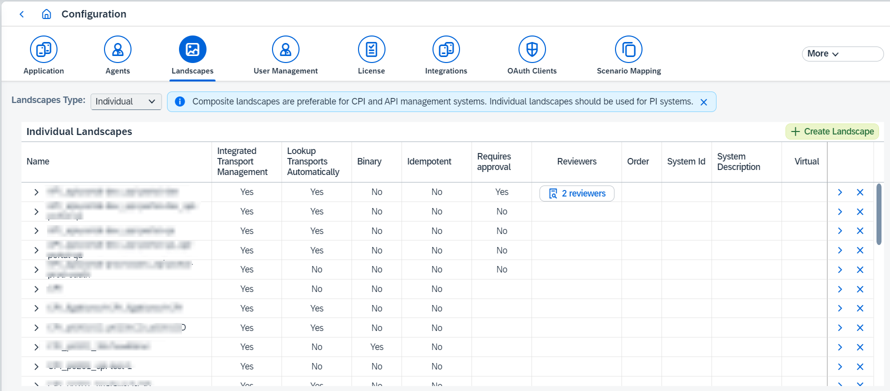
Task: Open details arrow of the sixth landscape row
Action: click(840, 289)
